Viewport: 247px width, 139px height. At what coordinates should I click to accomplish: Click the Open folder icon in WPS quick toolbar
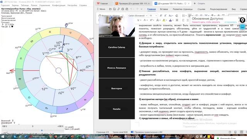click(110, 9)
